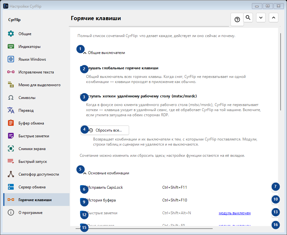
Task: Click the Ctrl+Shift+F11 shortcut for Исправить CapsLock
Action: (x=175, y=187)
